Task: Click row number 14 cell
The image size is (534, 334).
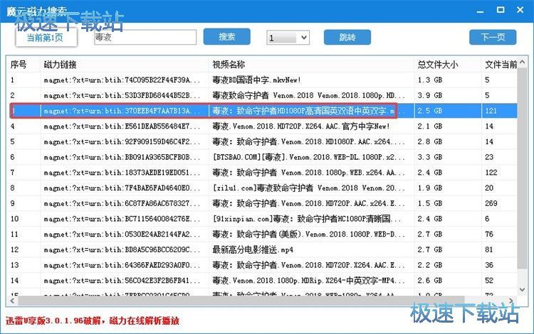Action: click(14, 281)
